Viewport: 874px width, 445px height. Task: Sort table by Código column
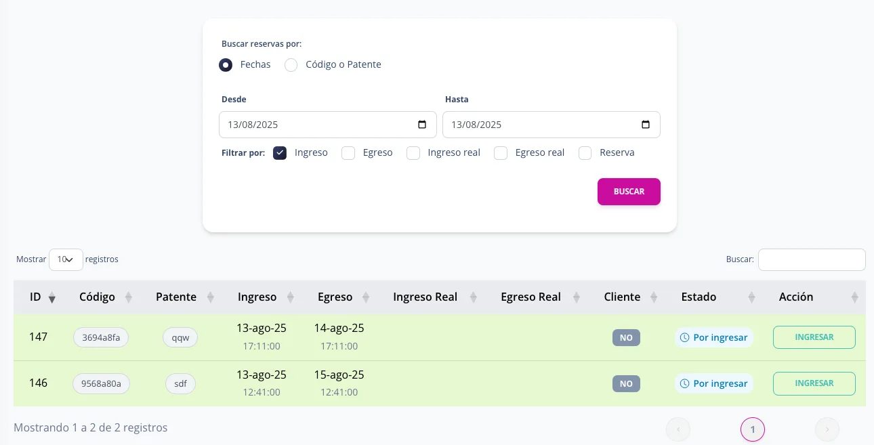(x=97, y=297)
